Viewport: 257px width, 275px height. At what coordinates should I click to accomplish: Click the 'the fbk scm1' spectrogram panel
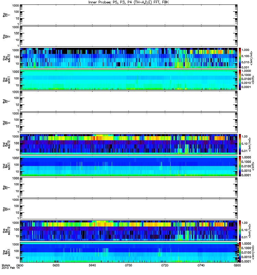[129, 252]
